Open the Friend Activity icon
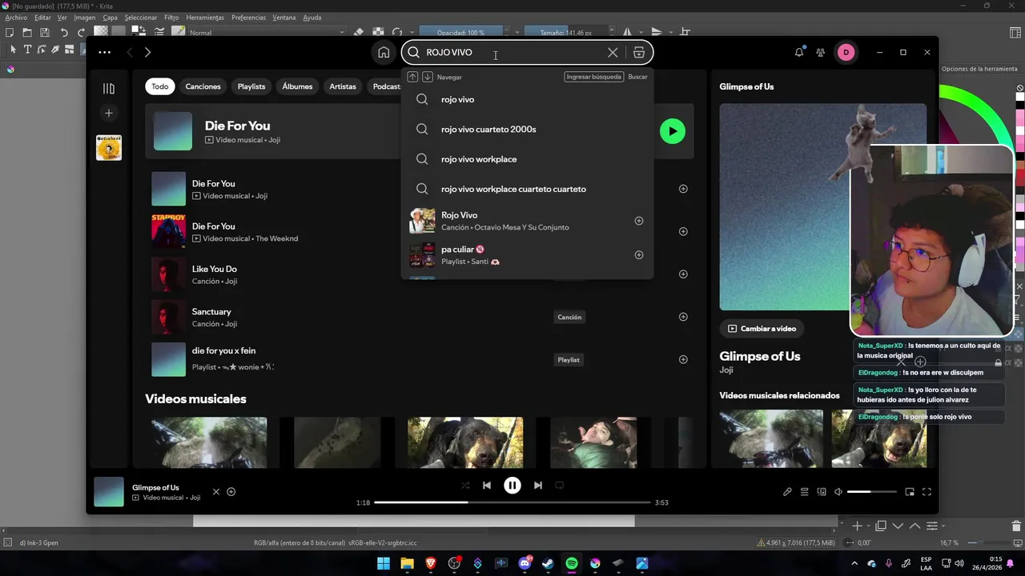 [821, 52]
